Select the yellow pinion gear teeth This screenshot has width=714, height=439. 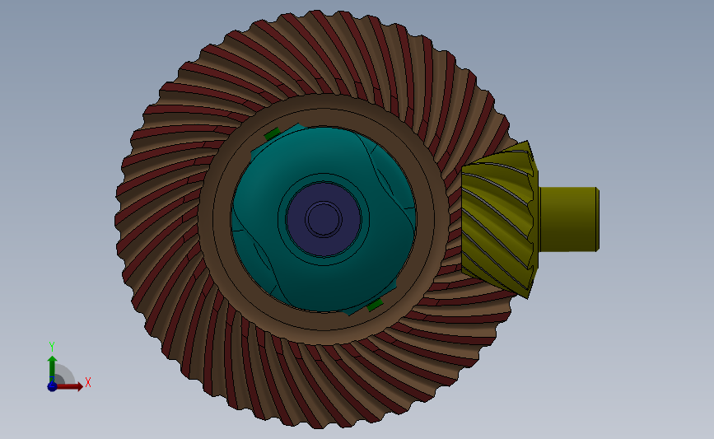coord(498,218)
